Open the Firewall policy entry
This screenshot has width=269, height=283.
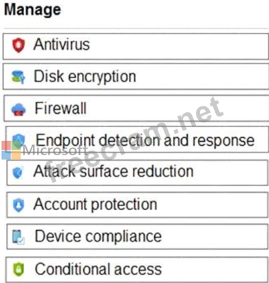pyautogui.click(x=60, y=108)
